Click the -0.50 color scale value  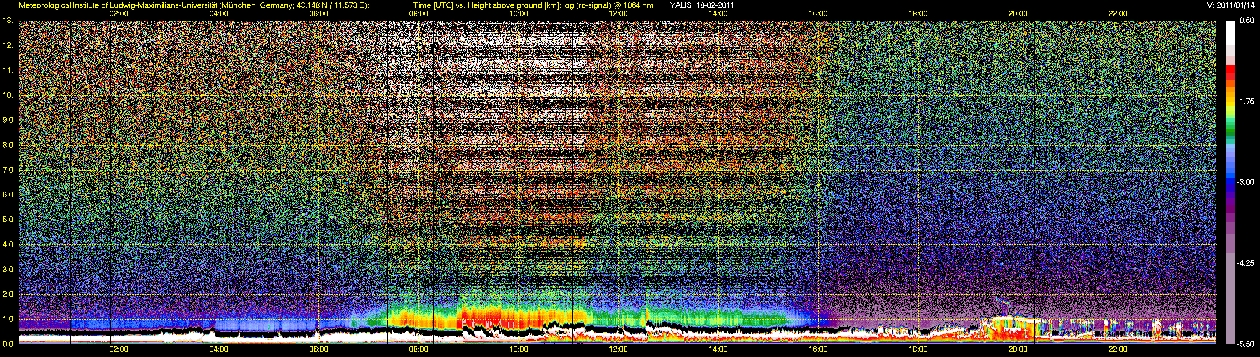coord(1246,21)
